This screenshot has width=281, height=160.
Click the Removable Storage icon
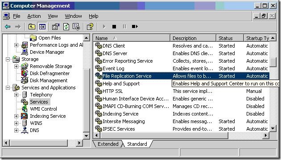[25, 66]
